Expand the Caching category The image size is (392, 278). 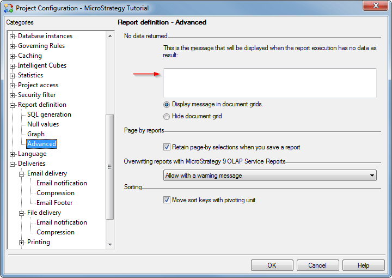[12, 56]
